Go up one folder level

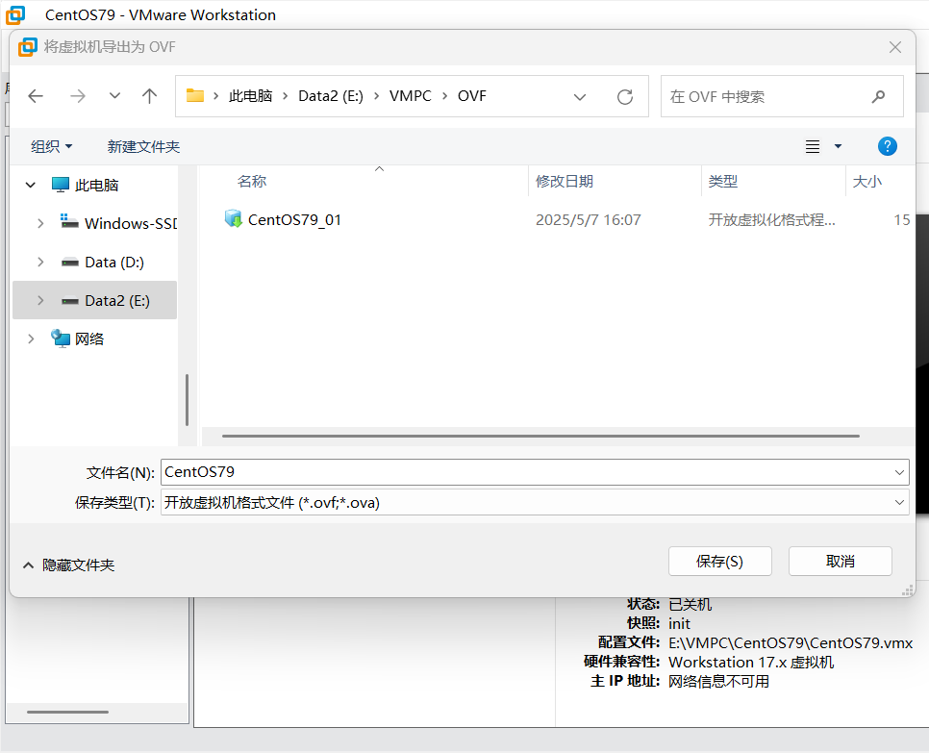[x=149, y=96]
